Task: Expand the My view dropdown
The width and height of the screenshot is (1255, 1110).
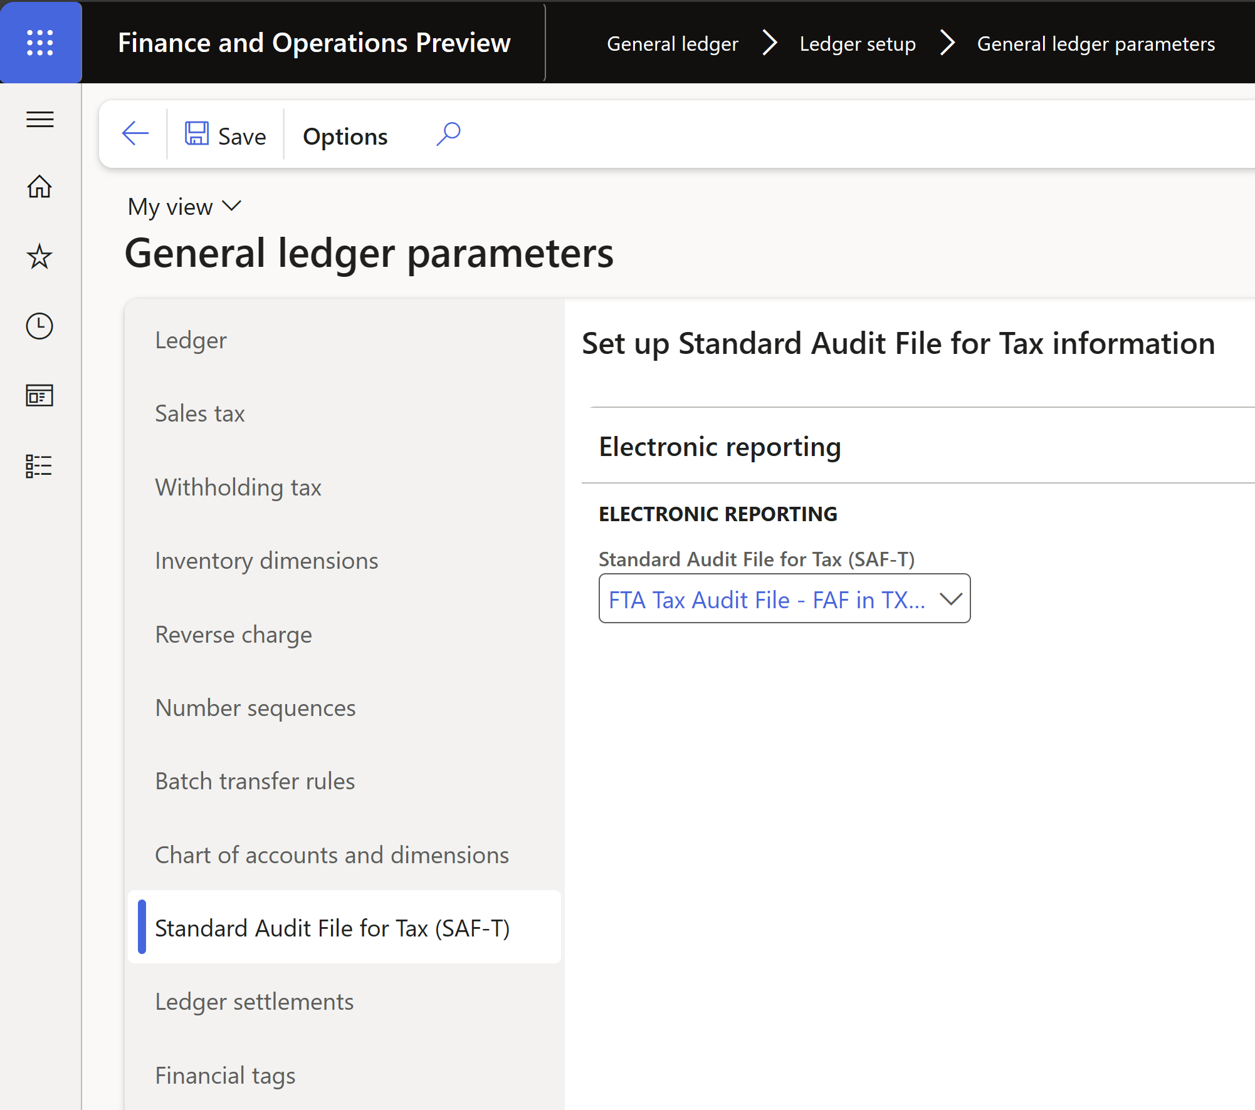Action: 184,207
